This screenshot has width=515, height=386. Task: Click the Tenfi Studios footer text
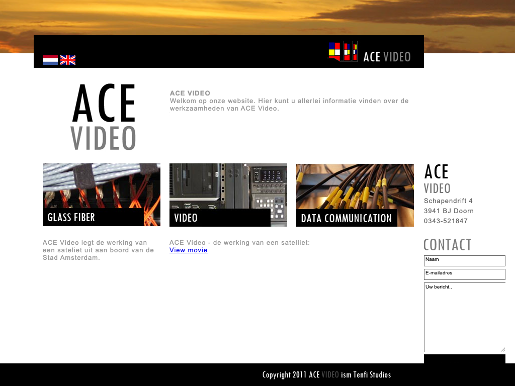(x=372, y=375)
